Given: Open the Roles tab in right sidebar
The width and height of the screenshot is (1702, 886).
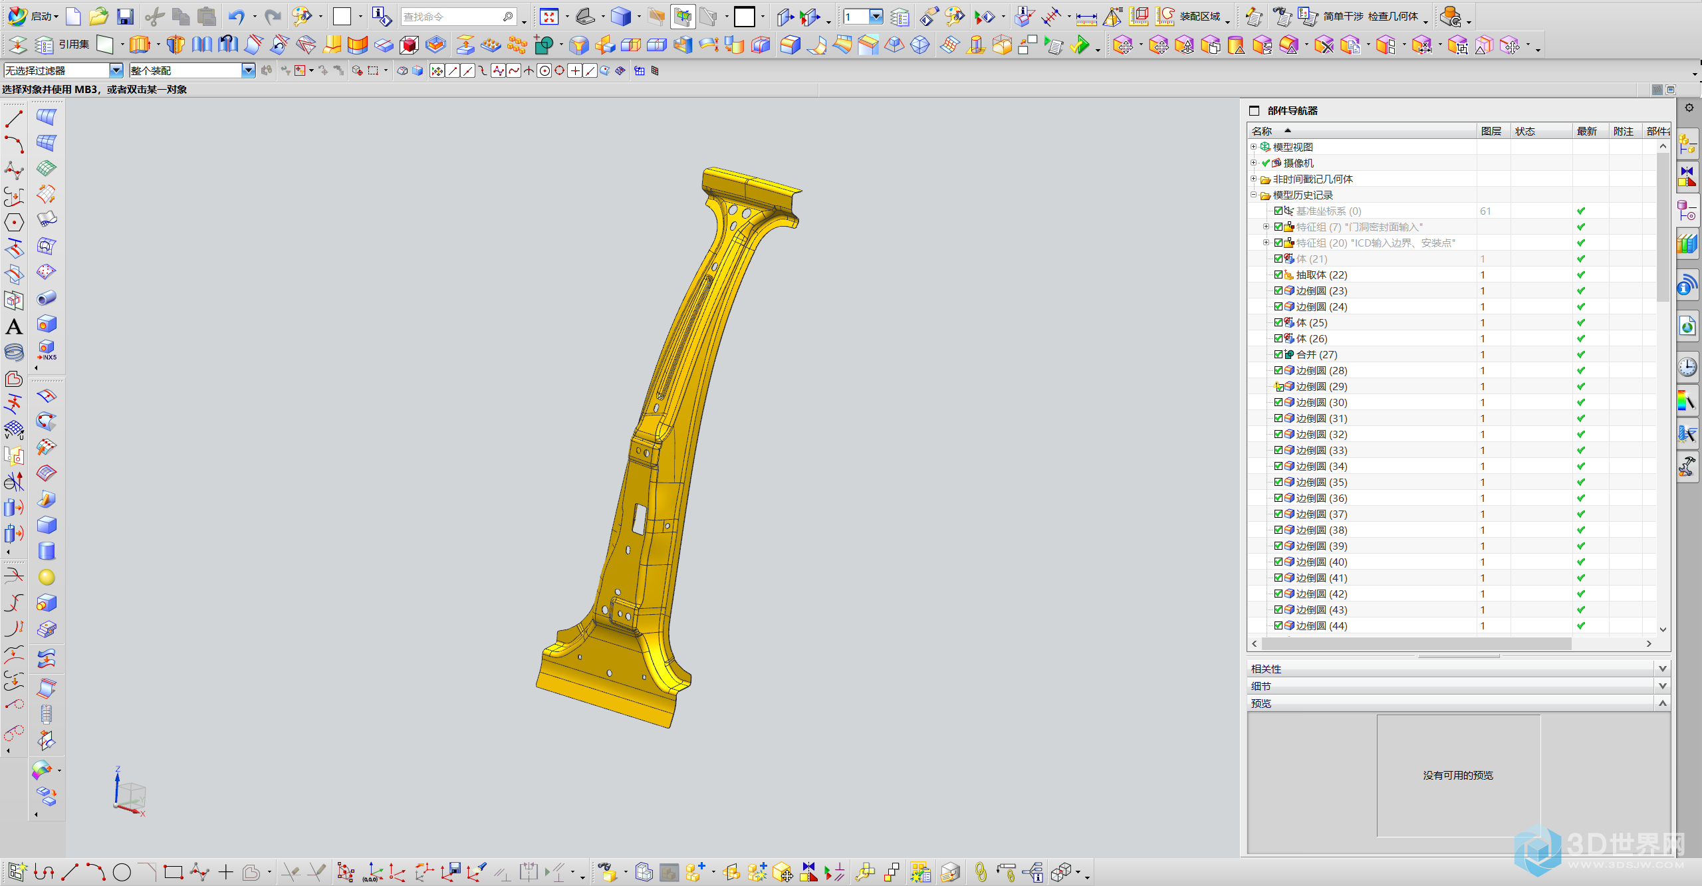Looking at the screenshot, I should point(1687,467).
